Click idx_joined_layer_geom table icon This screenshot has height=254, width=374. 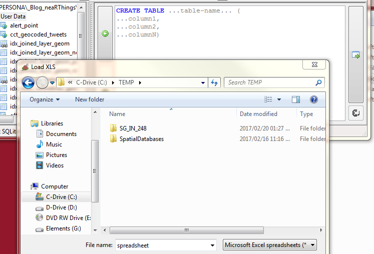(4, 43)
